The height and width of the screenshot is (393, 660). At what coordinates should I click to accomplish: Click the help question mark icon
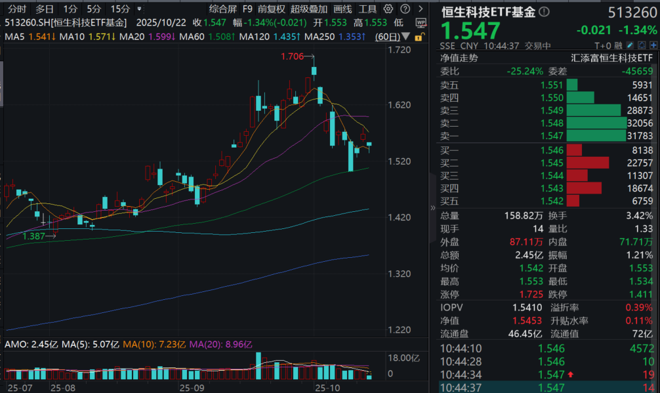[x=403, y=9]
